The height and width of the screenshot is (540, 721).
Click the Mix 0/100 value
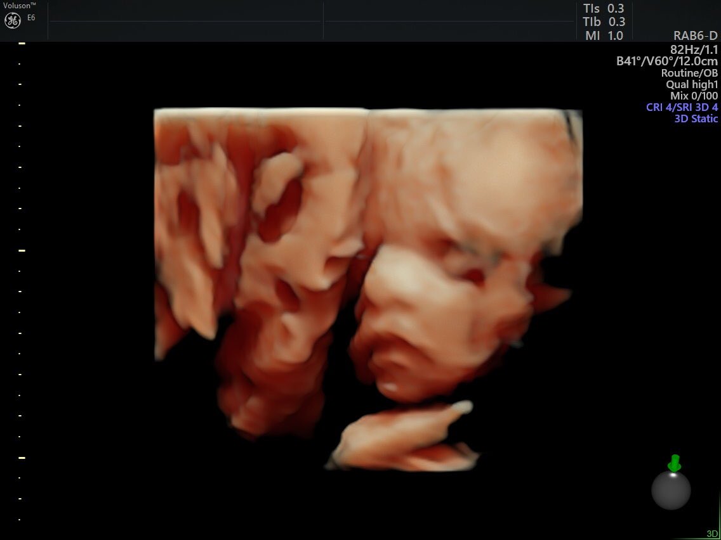pyautogui.click(x=694, y=96)
